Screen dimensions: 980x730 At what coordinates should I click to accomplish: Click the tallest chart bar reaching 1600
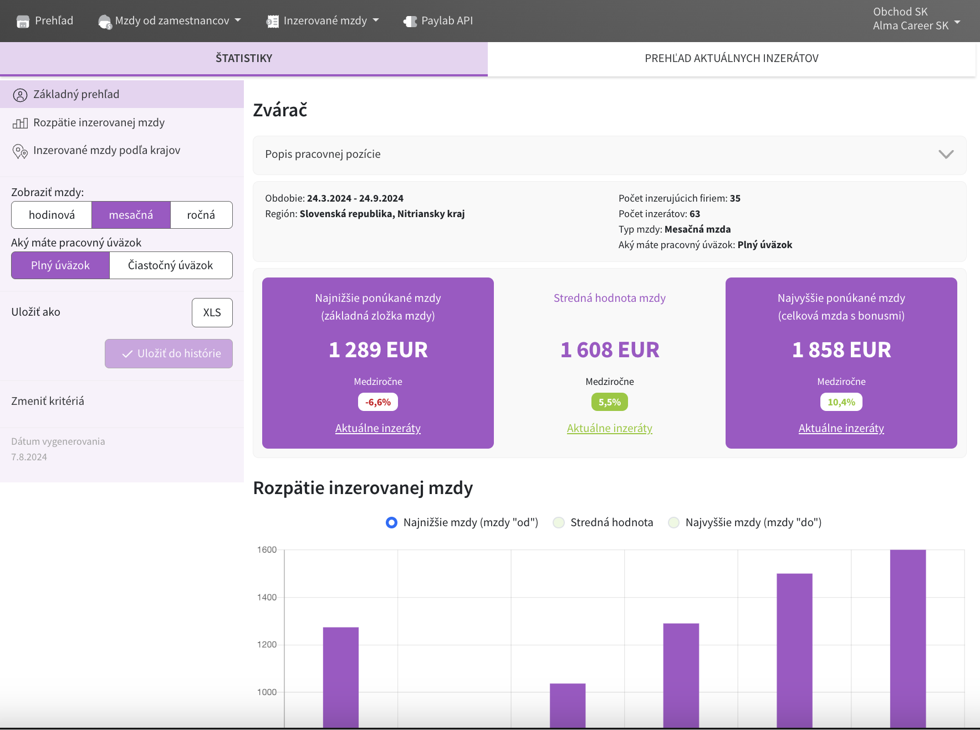click(x=908, y=638)
